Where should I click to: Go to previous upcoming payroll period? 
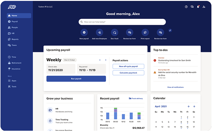(x=100, y=60)
